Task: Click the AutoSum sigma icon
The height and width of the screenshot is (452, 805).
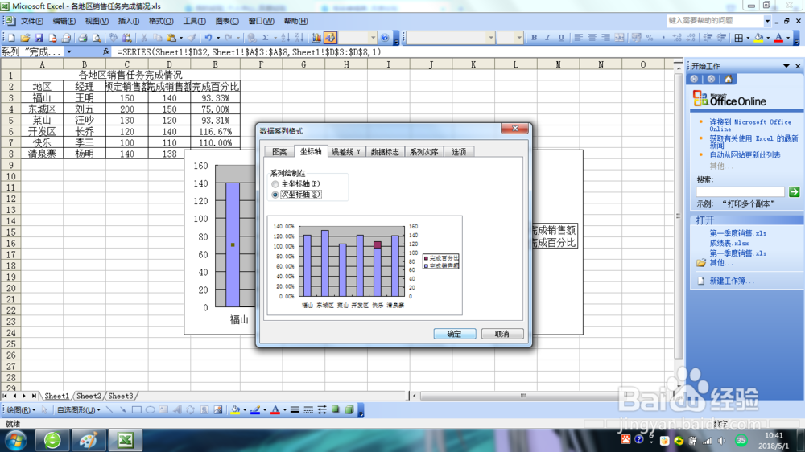Action: [x=266, y=38]
